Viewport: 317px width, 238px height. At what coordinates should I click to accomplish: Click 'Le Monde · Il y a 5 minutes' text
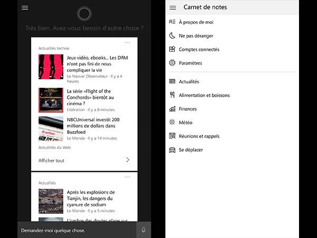pos(91,210)
